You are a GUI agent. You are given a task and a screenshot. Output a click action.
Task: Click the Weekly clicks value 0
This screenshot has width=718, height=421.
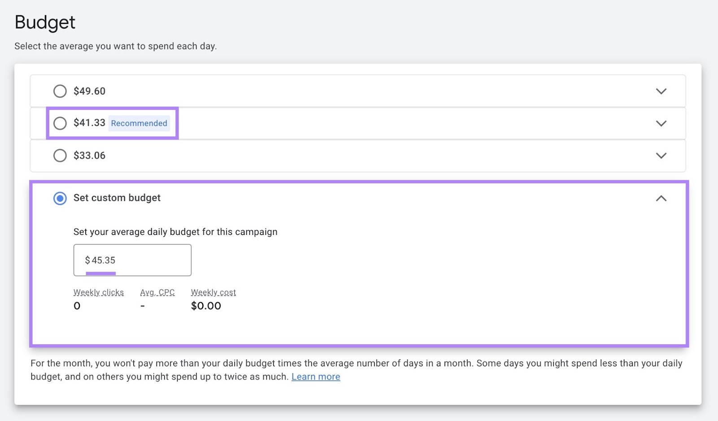(x=77, y=306)
